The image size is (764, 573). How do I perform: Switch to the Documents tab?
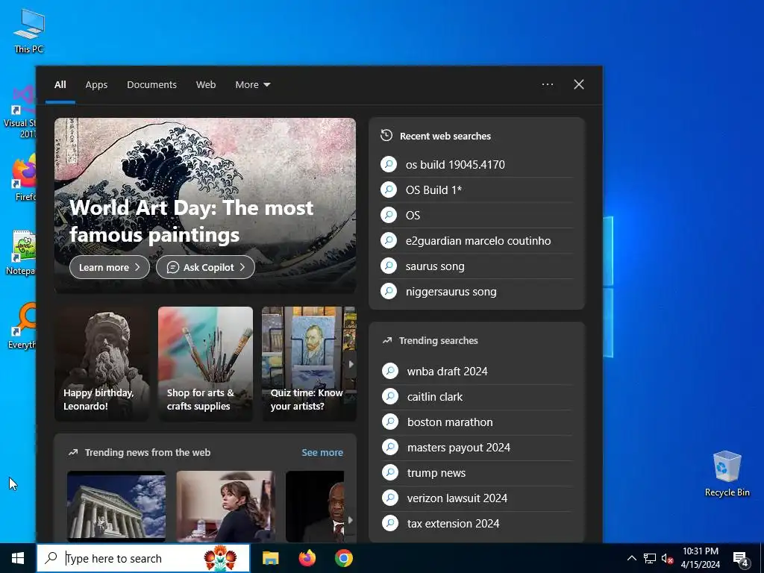pos(151,85)
